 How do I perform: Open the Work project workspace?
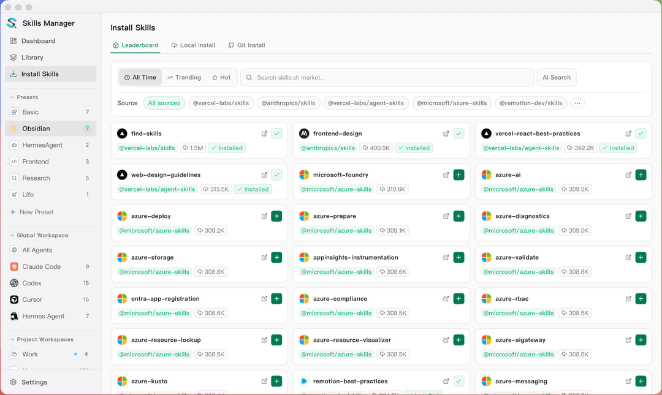[51, 354]
